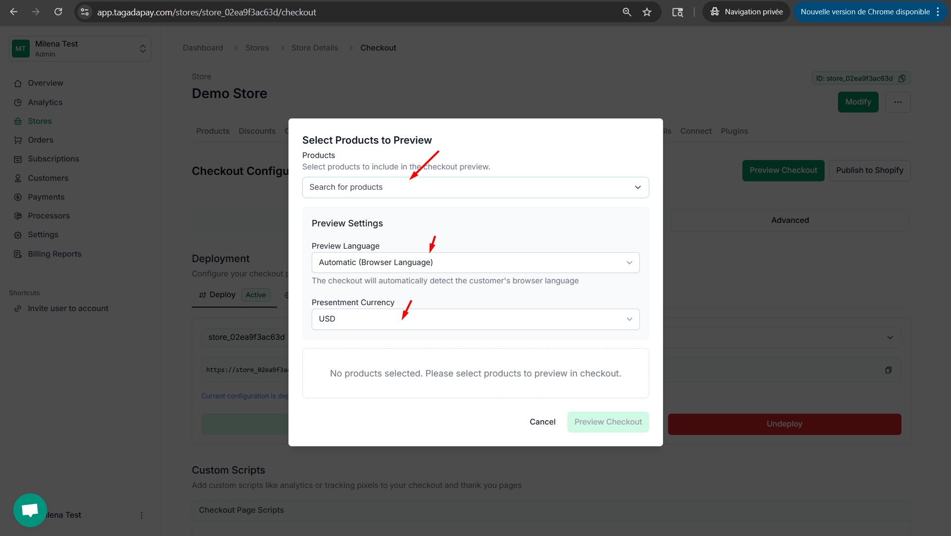Open Dashboard breadcrumb link
This screenshot has width=951, height=536.
click(203, 48)
